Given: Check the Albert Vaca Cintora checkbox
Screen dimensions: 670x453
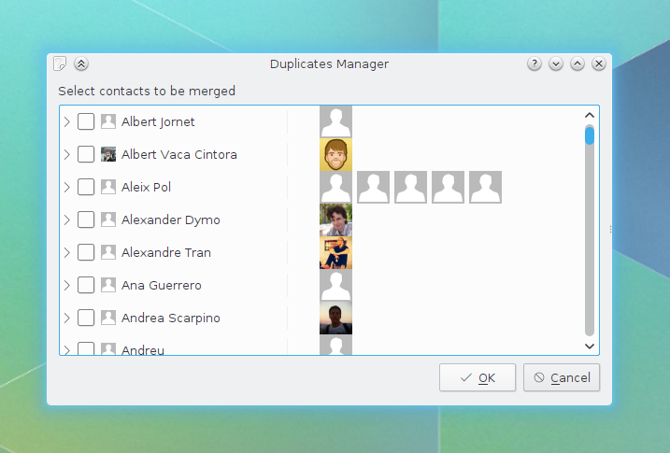Looking at the screenshot, I should [x=86, y=154].
